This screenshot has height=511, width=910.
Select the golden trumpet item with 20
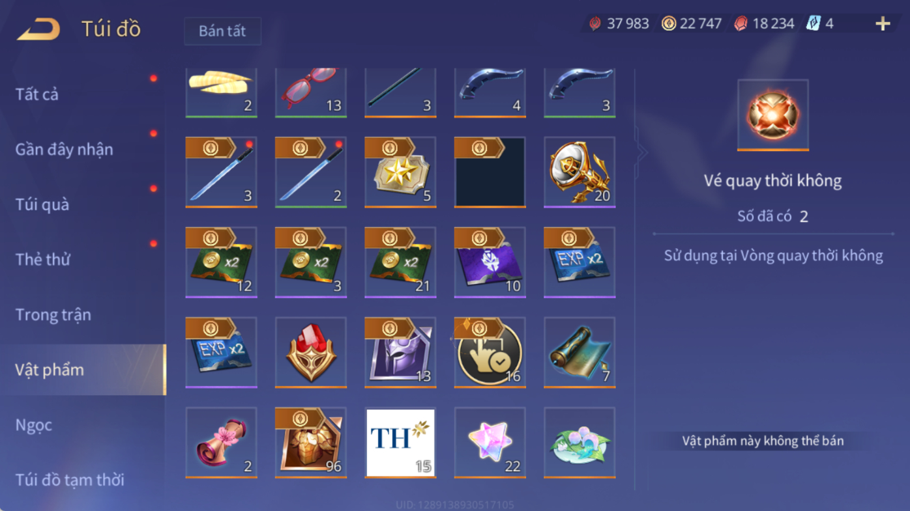click(580, 173)
